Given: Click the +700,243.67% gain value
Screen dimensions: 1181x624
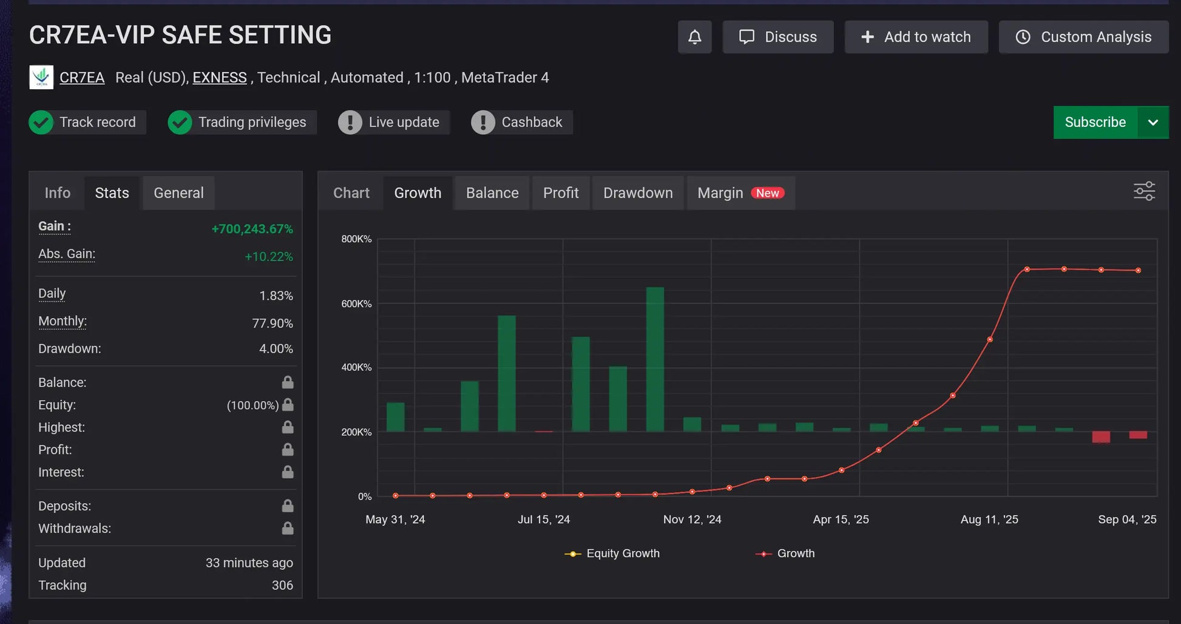Looking at the screenshot, I should click(252, 229).
